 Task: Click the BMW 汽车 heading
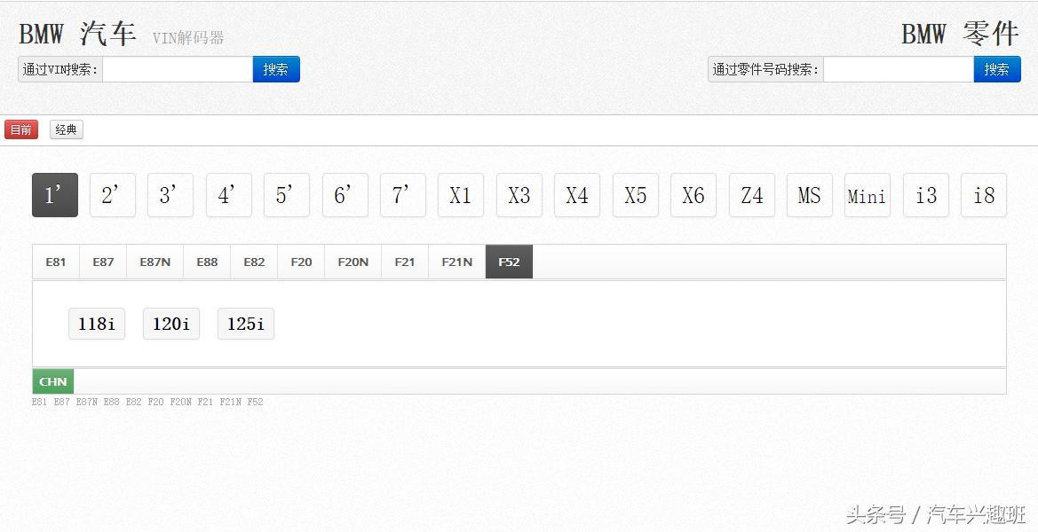[77, 34]
